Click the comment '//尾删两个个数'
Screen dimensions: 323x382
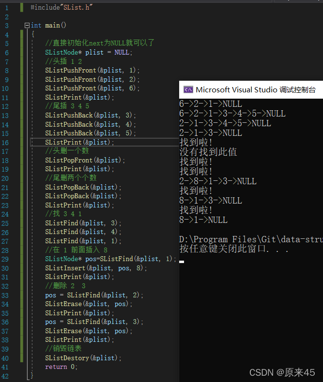coord(71,178)
